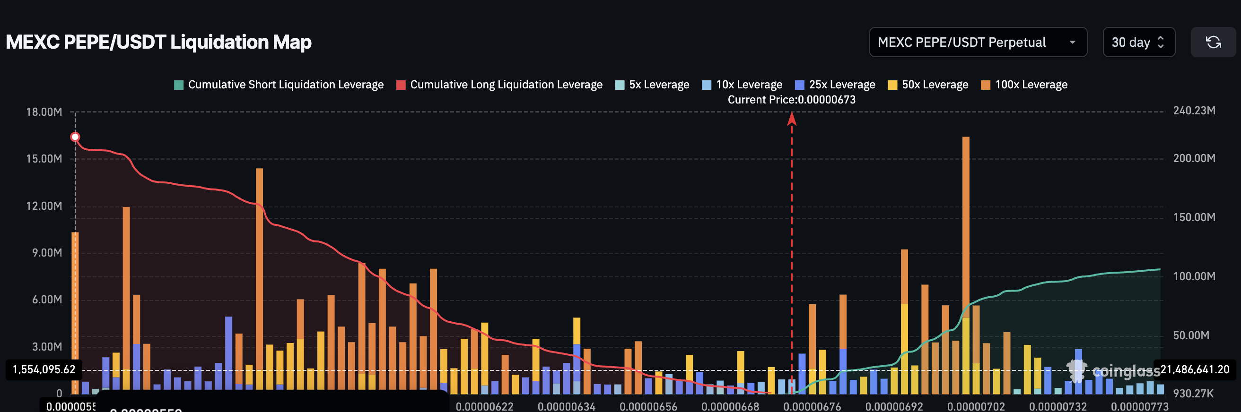Click the 50.00M right axis label
The height and width of the screenshot is (412, 1241).
[1191, 335]
